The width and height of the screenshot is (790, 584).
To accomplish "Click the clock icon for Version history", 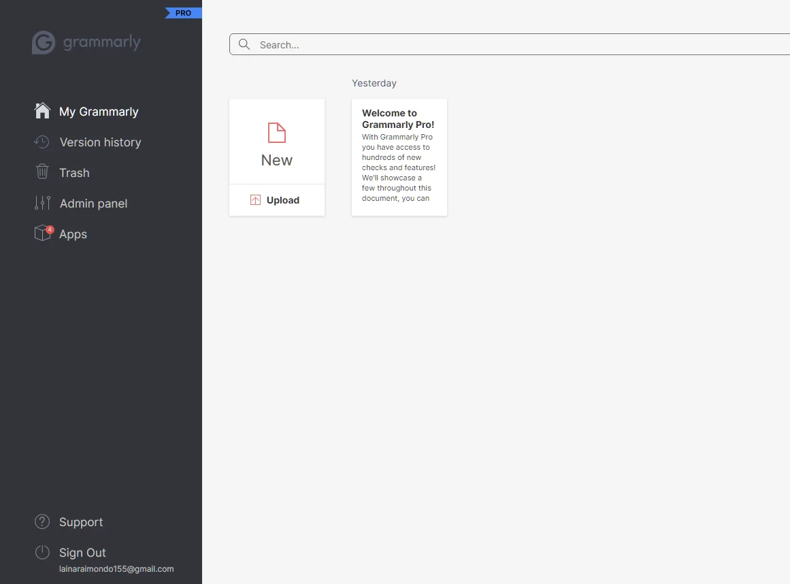I will click(42, 142).
